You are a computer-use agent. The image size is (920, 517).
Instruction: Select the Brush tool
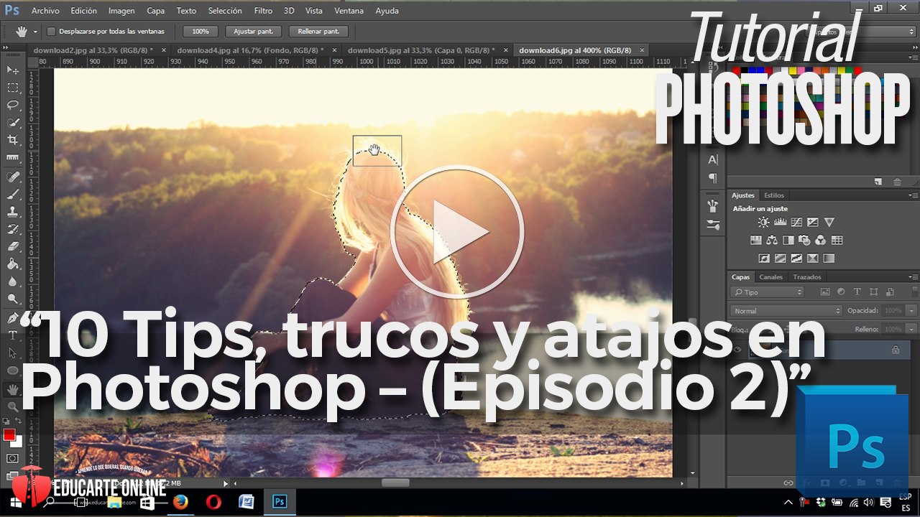tap(13, 194)
